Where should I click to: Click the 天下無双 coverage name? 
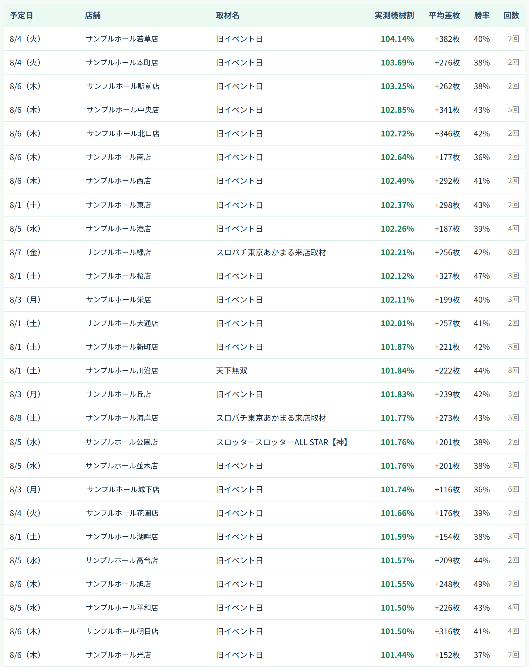(x=232, y=370)
